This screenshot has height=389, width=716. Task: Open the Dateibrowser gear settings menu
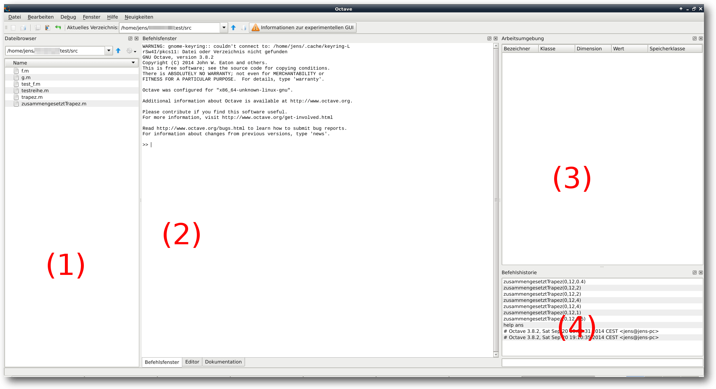(x=131, y=51)
